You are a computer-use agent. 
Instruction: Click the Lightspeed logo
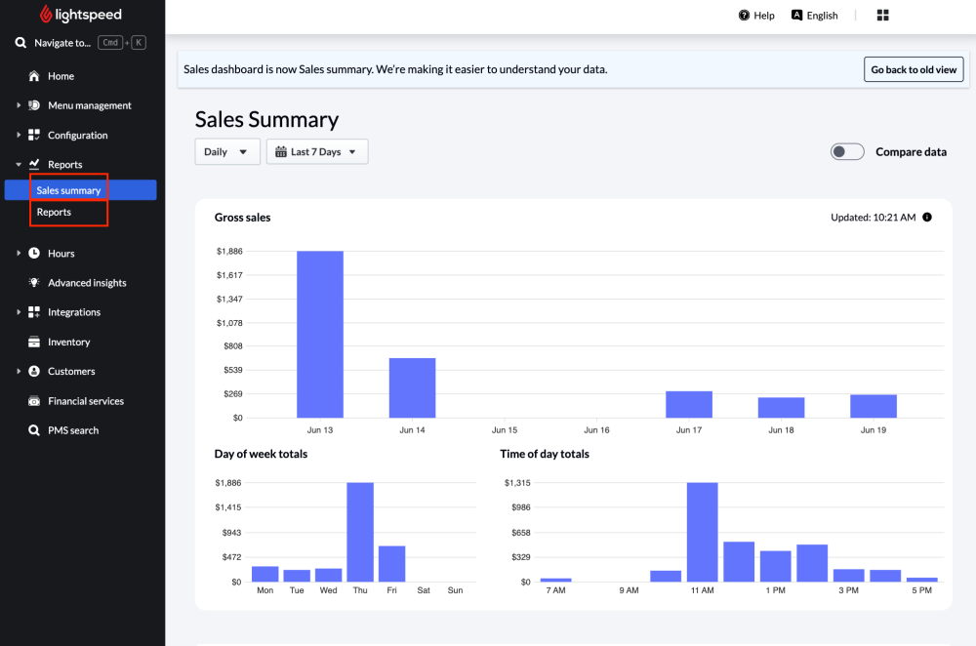(80, 14)
